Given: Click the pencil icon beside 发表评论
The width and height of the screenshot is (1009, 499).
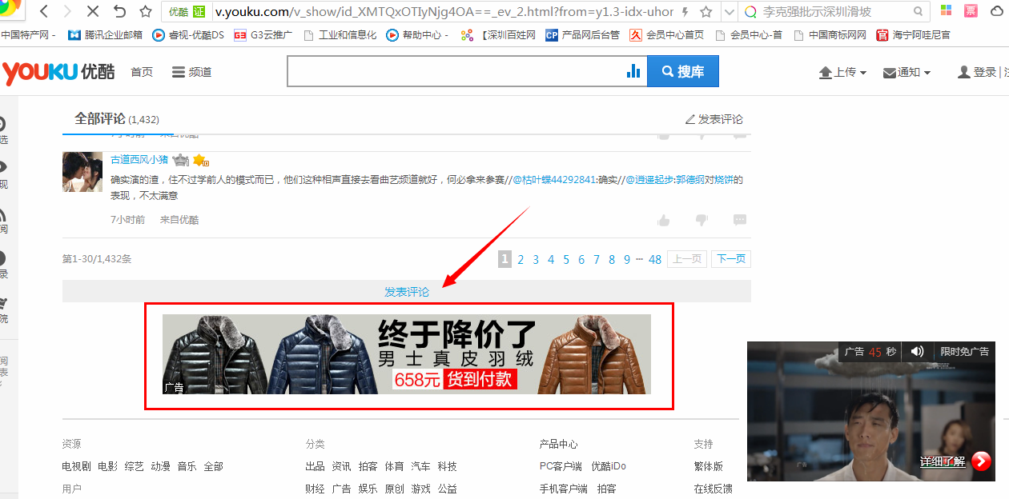Looking at the screenshot, I should point(691,118).
